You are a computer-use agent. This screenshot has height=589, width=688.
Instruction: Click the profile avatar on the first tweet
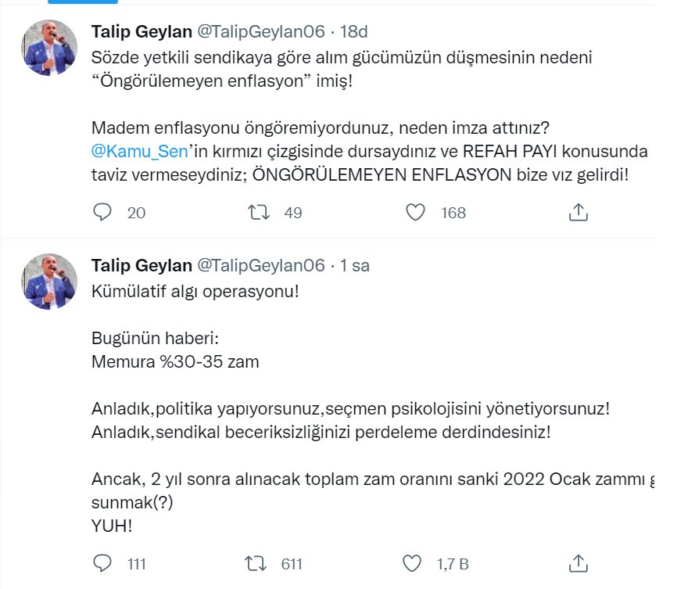pyautogui.click(x=48, y=48)
